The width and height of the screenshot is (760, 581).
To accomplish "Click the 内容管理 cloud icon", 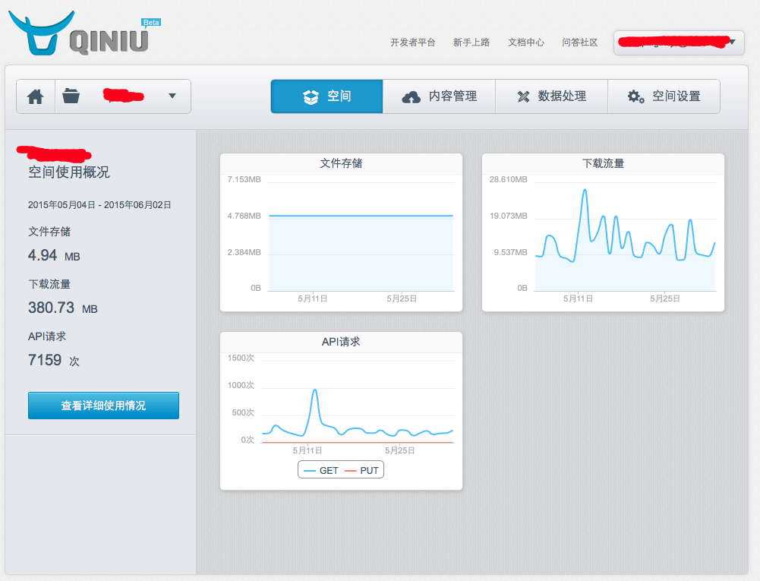I will coord(411,96).
